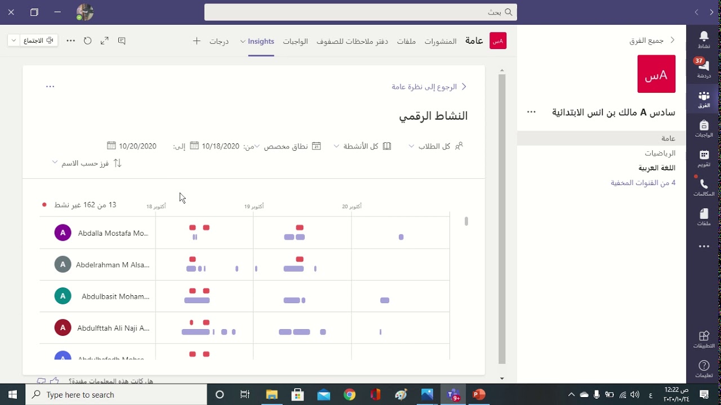
Task: Open the درجات tab
Action: click(219, 41)
